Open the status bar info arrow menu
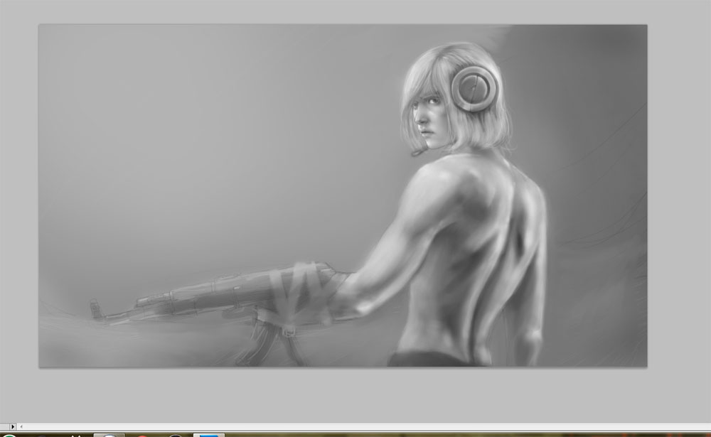711x437 pixels. pyautogui.click(x=13, y=426)
